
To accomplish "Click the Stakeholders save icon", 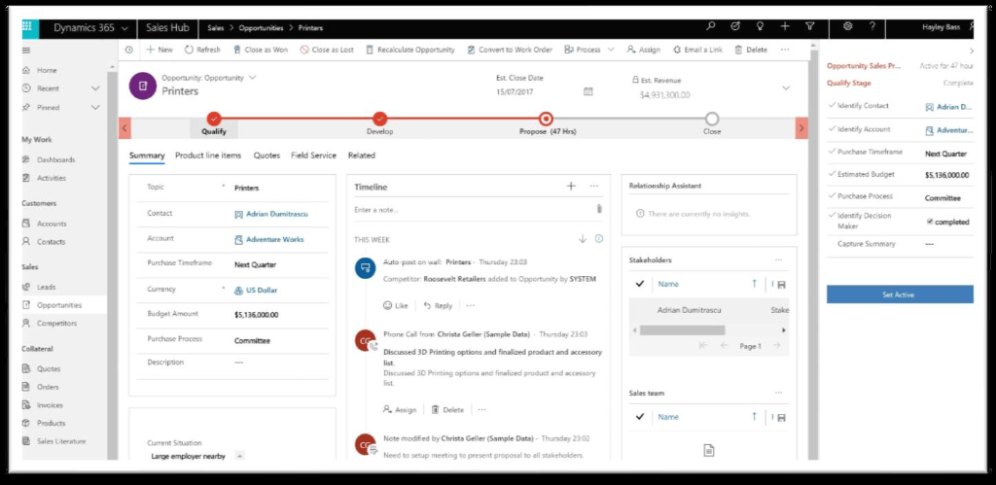I will (781, 285).
